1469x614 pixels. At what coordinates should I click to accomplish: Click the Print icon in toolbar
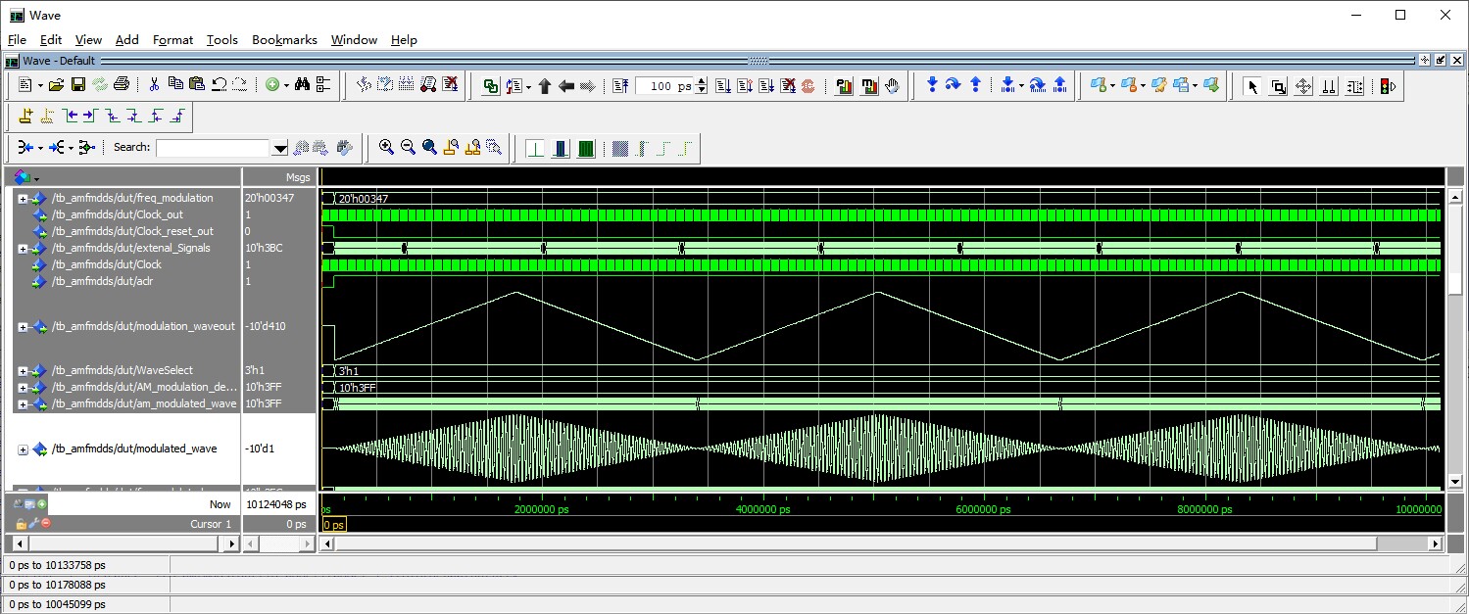(x=122, y=85)
